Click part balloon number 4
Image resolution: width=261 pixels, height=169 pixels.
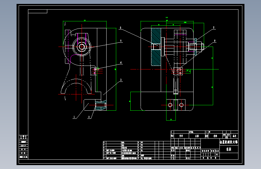tap(121, 63)
